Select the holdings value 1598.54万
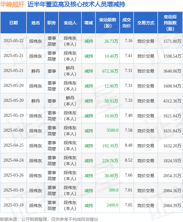This screenshot has width=183, height=222. (172, 56)
